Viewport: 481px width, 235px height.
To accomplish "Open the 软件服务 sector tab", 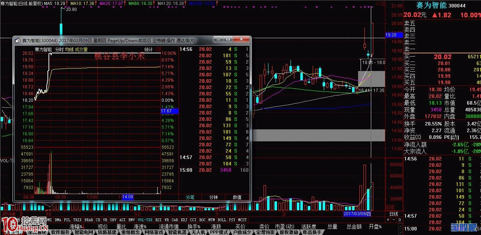I will click(x=60, y=233).
